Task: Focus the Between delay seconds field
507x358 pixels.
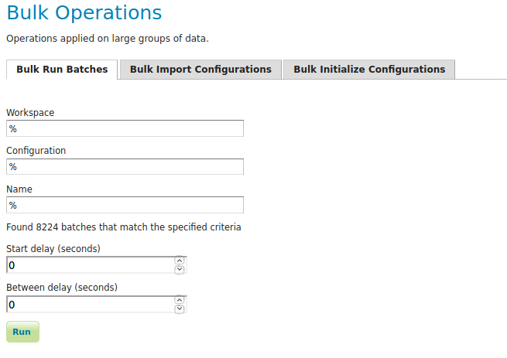Action: [x=89, y=305]
